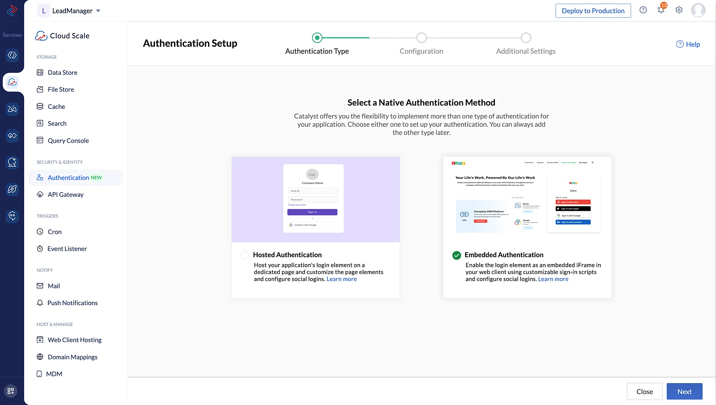This screenshot has height=405, width=716.
Task: Open the user profile avatar menu
Action: point(698,10)
